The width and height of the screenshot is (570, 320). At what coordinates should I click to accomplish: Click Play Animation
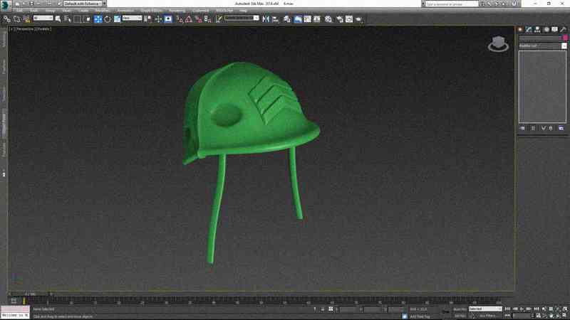(x=522, y=309)
